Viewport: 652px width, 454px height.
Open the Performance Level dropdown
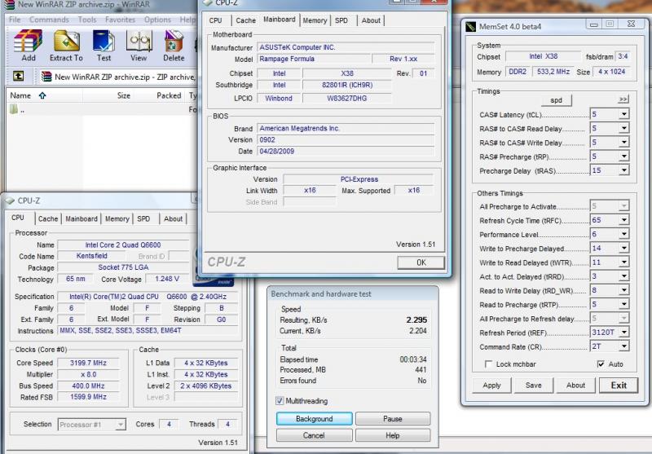click(623, 234)
